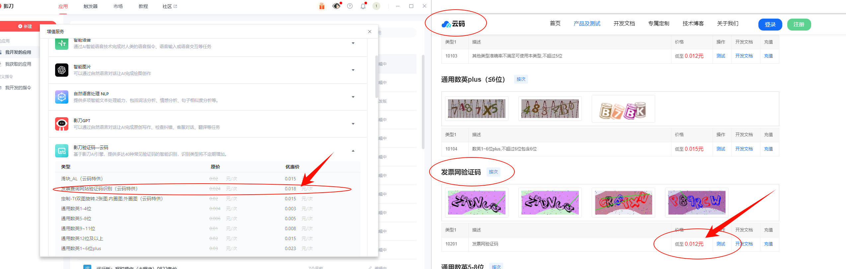Expand the 智能语音 section
This screenshot has height=269, width=846.
click(x=353, y=43)
